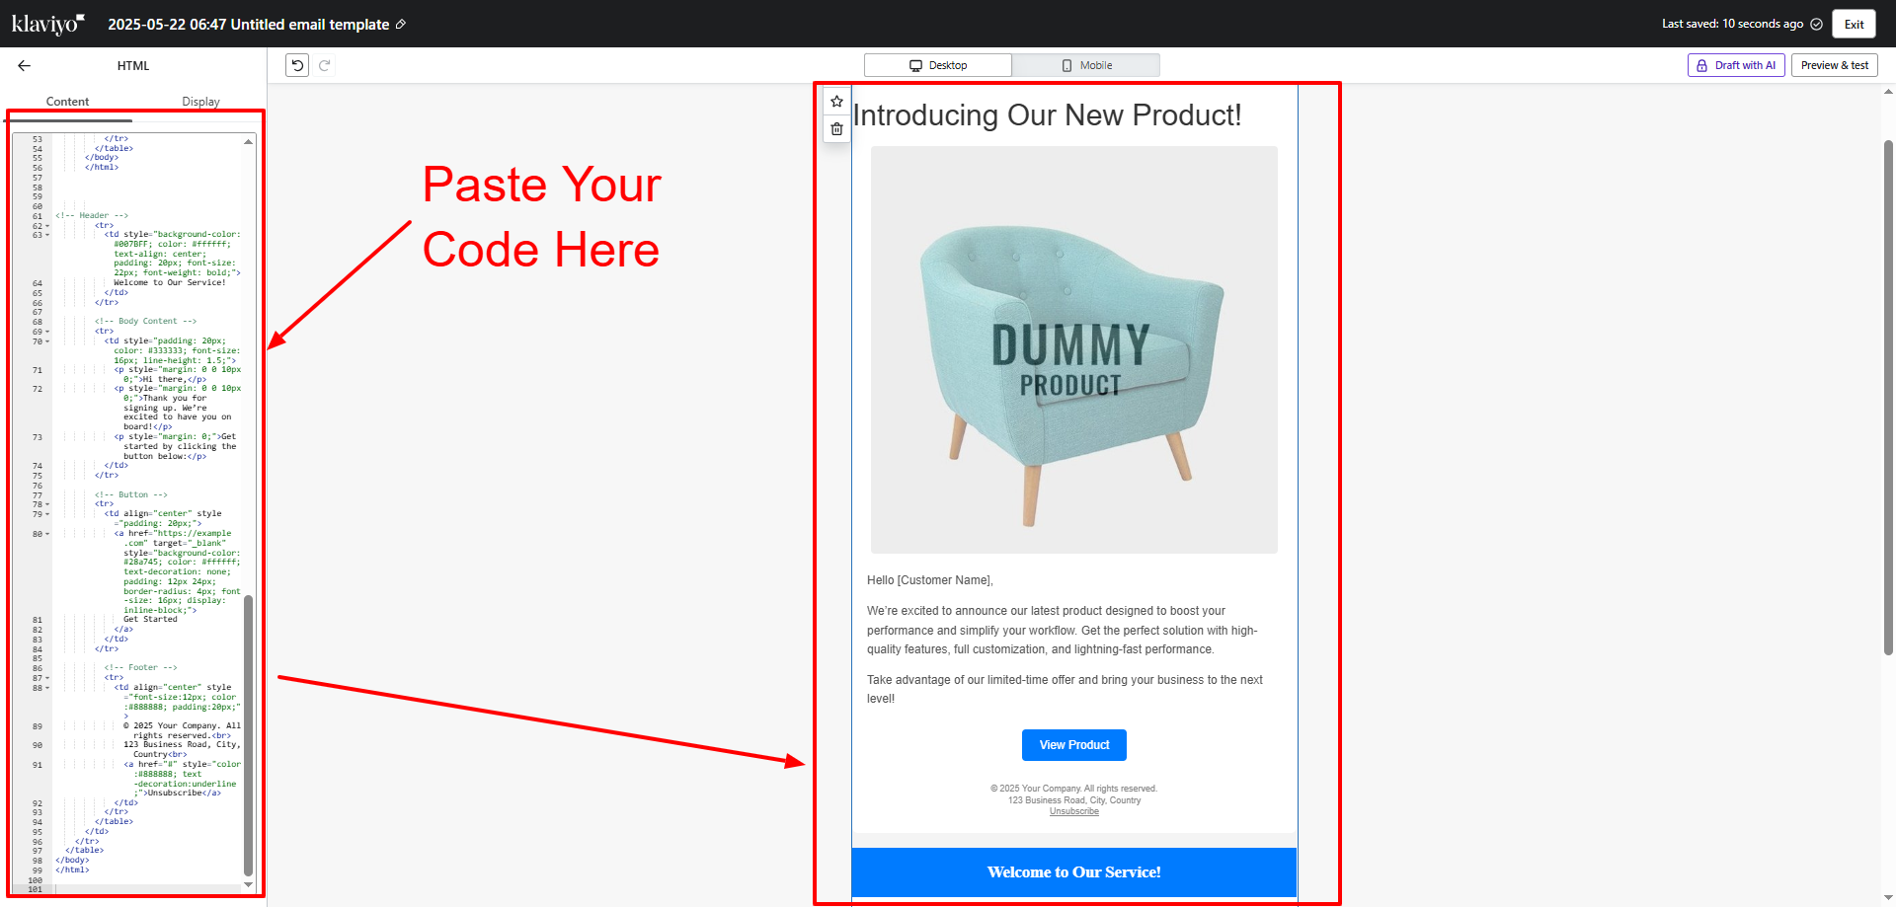
Task: Click the Klaviyo logo
Action: click(48, 24)
